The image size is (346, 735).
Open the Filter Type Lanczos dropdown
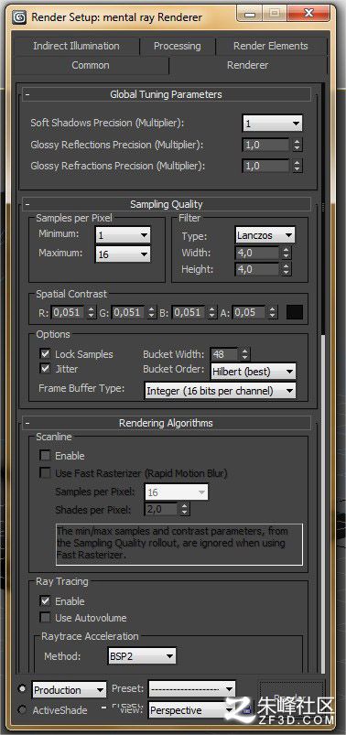point(265,235)
